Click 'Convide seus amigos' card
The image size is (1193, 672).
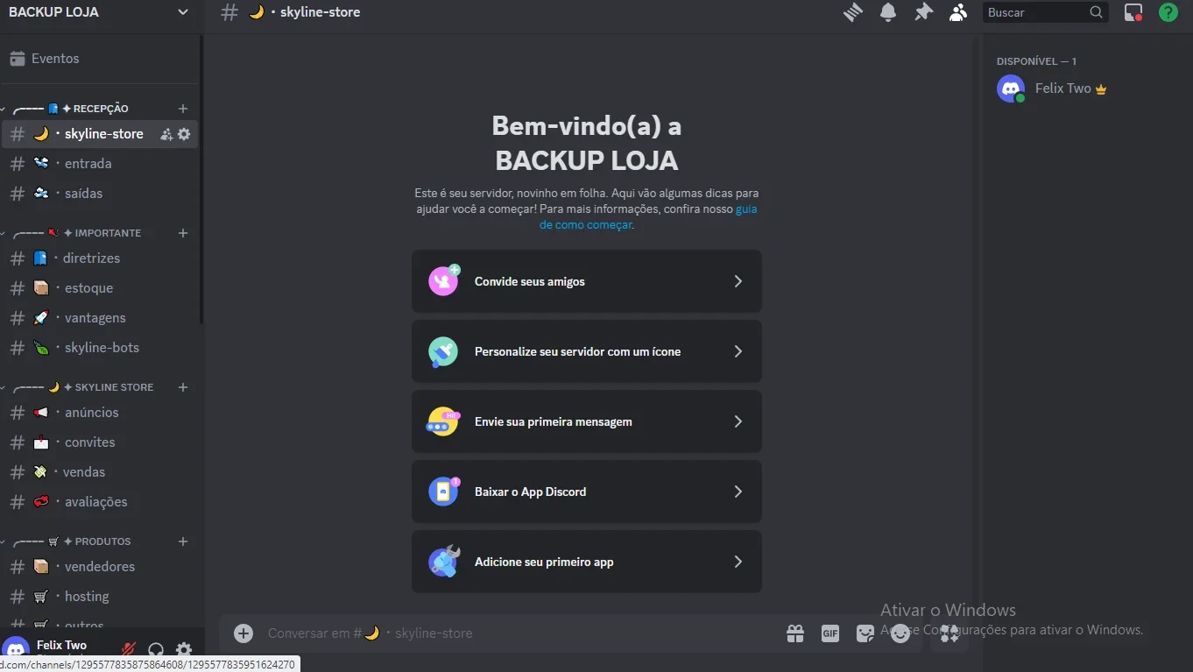point(586,281)
